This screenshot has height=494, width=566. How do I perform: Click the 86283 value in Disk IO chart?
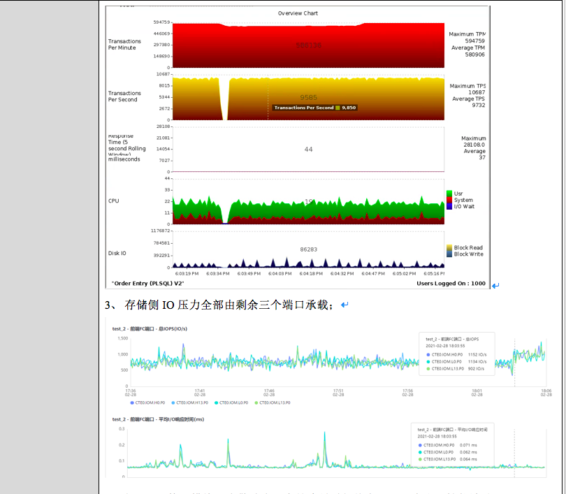click(x=309, y=249)
